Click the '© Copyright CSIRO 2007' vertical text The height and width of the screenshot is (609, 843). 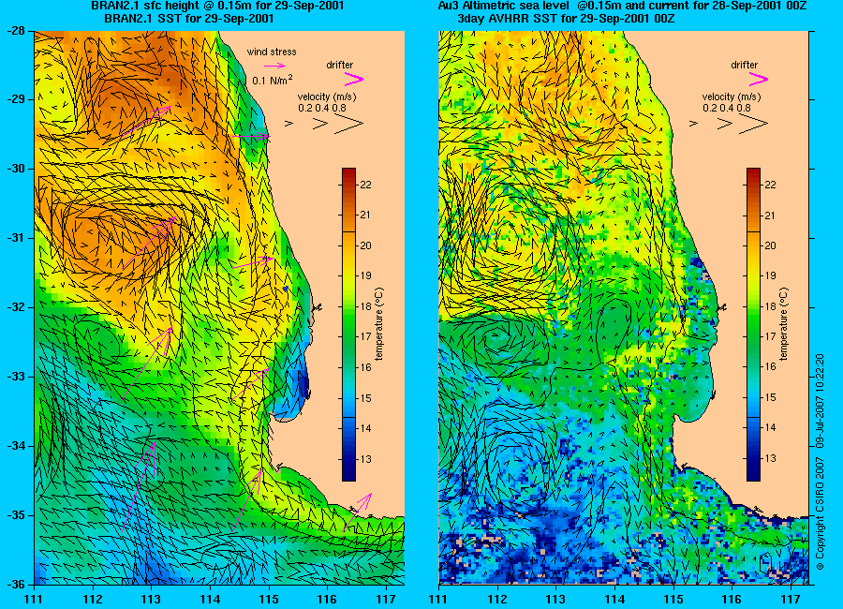point(820,513)
